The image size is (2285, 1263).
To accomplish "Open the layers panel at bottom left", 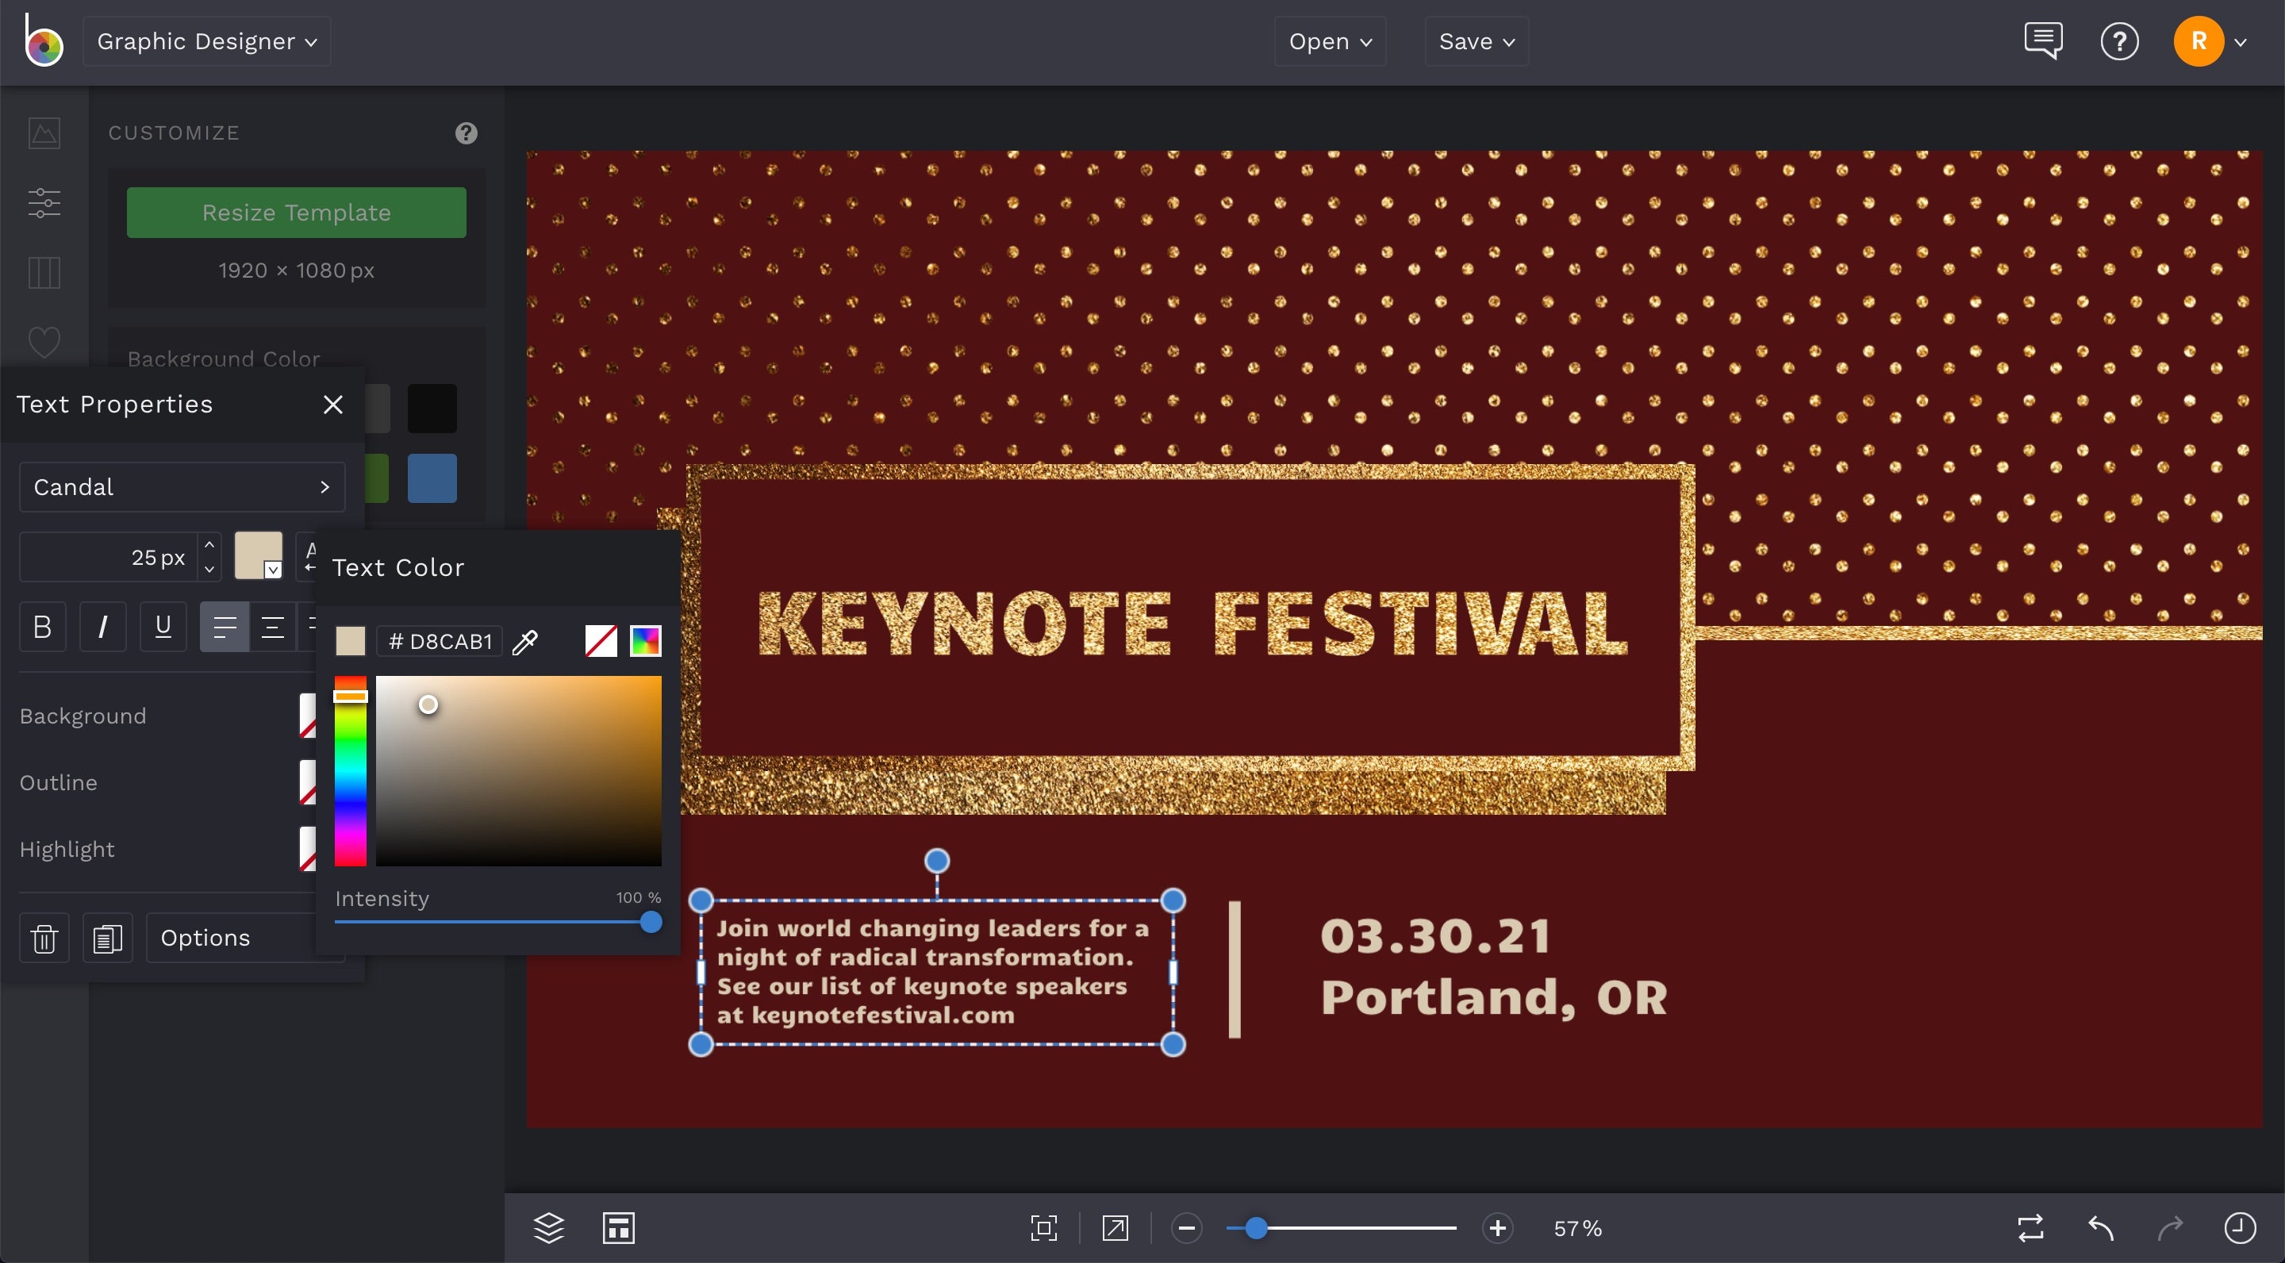I will pos(549,1228).
